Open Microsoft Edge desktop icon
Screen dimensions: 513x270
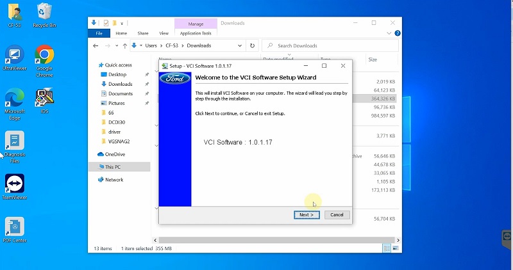click(14, 101)
